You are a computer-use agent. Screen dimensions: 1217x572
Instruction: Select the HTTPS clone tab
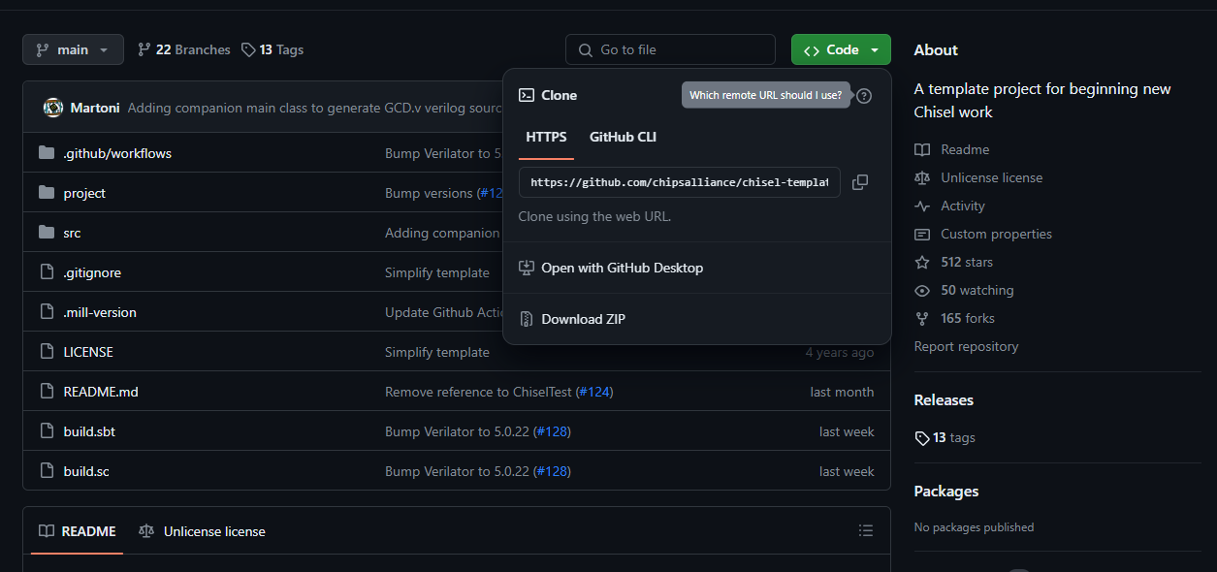point(546,137)
